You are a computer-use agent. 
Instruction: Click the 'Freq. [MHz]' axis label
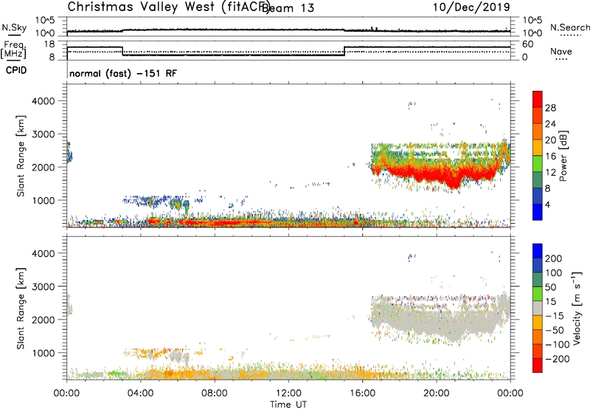(x=14, y=50)
